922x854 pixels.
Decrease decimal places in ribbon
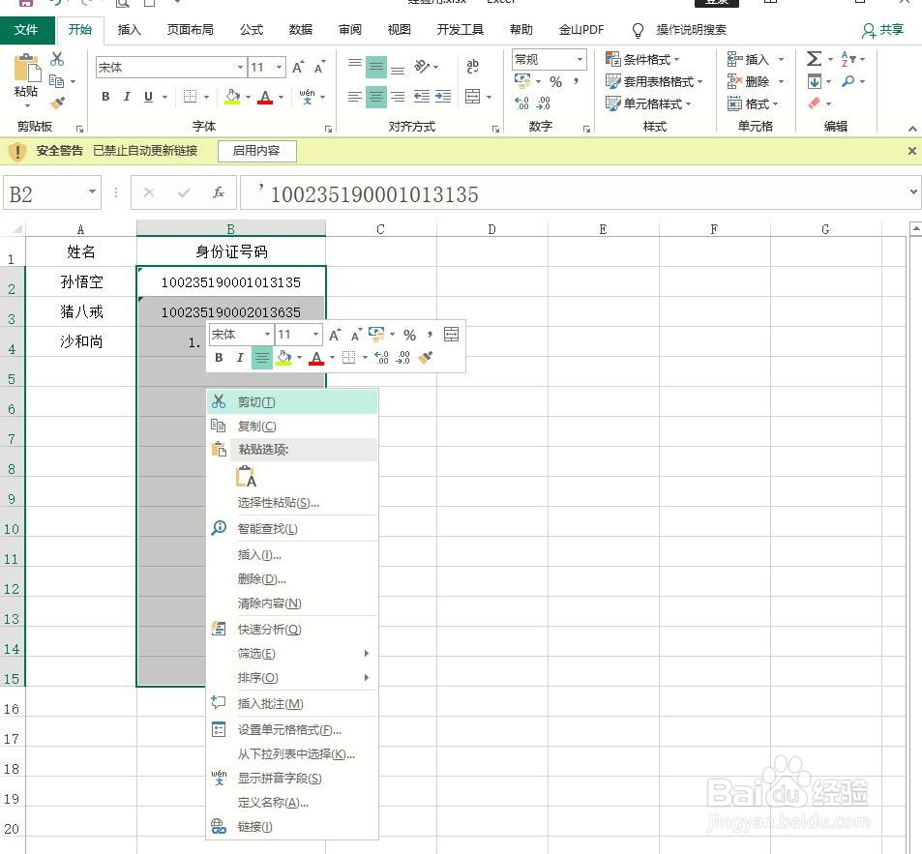(544, 103)
